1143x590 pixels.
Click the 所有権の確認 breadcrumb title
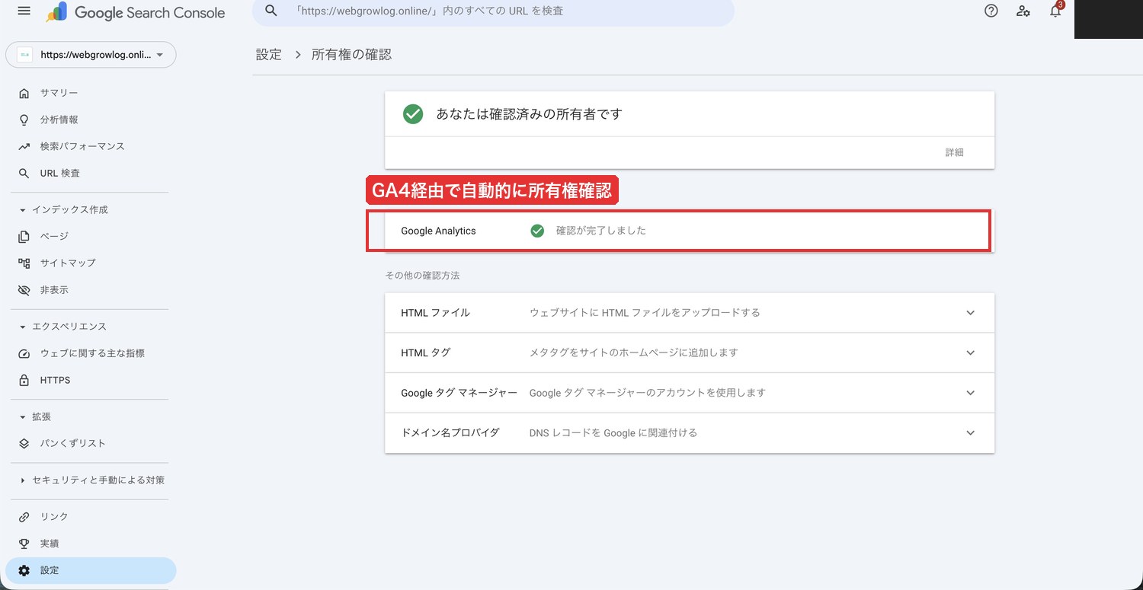pos(352,55)
